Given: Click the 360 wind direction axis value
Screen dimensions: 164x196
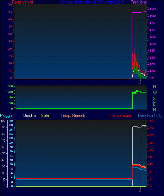Looking at the screenshot, I should pos(10,86).
